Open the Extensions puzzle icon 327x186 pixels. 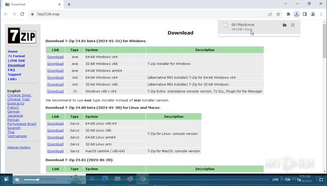pyautogui.click(x=288, y=14)
